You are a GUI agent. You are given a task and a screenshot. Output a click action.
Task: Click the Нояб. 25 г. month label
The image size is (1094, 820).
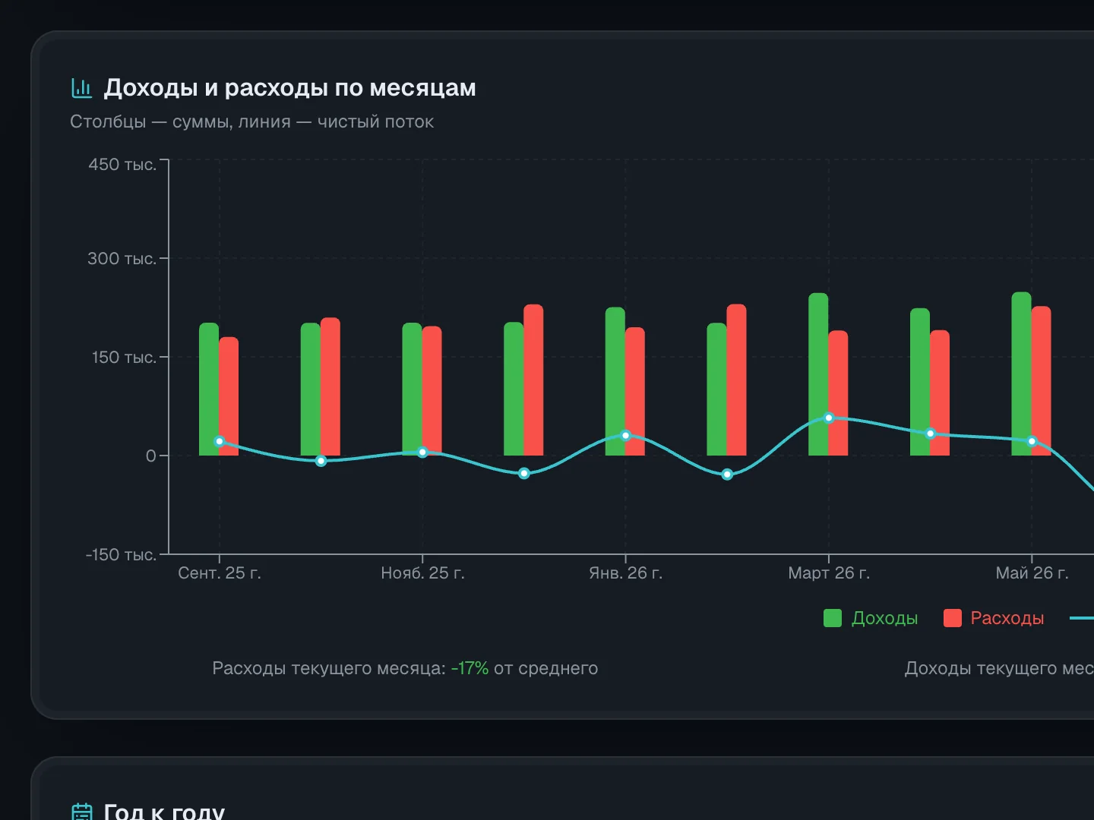click(x=422, y=573)
